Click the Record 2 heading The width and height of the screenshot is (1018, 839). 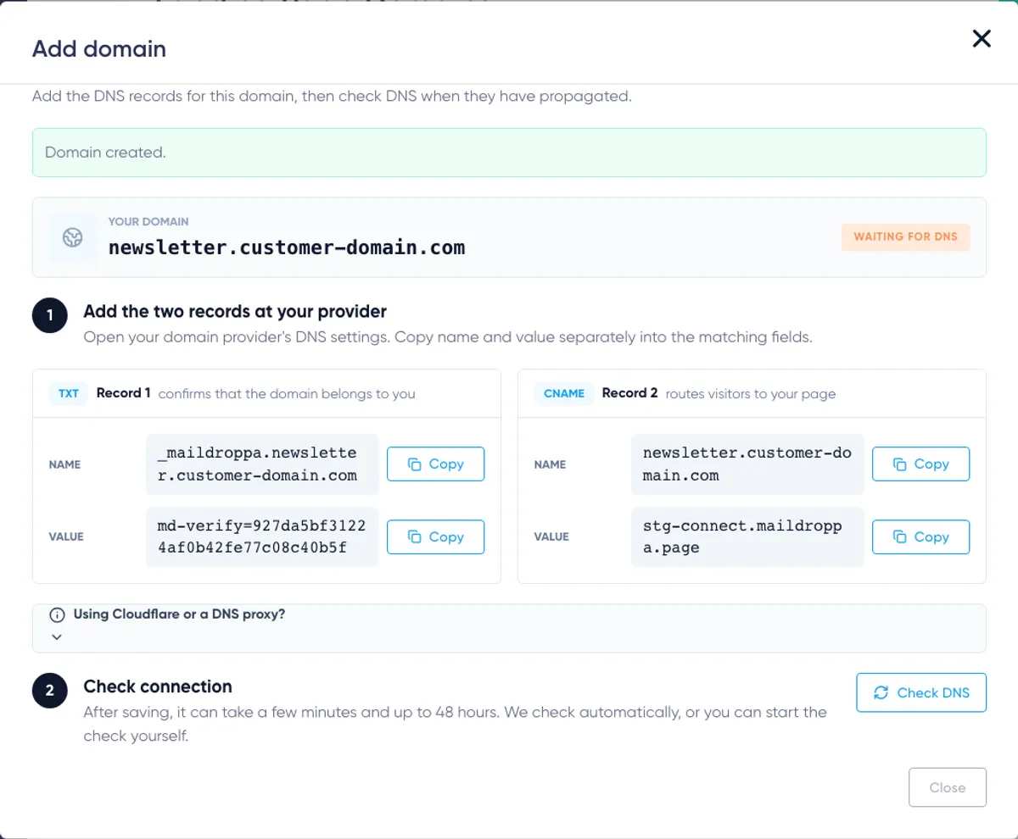tap(630, 393)
